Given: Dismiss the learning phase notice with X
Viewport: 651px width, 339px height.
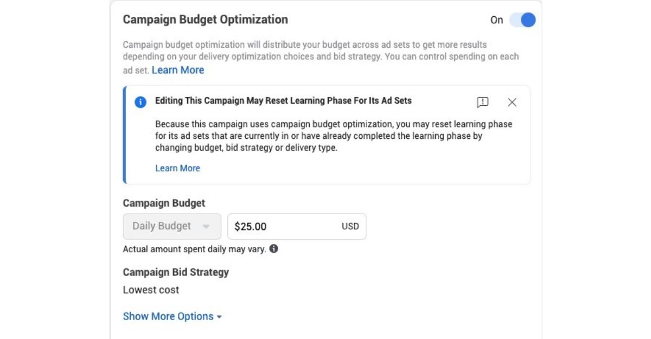Looking at the screenshot, I should (x=512, y=102).
